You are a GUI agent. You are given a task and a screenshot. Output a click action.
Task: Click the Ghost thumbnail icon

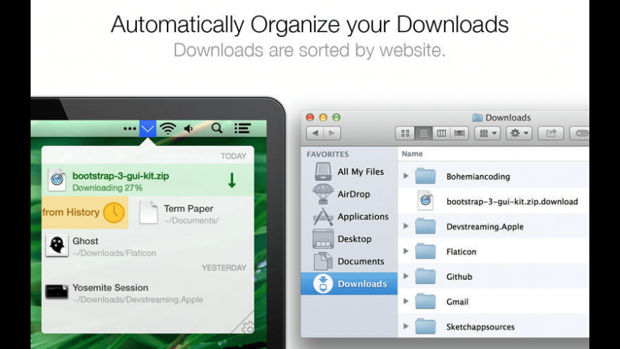click(x=57, y=246)
